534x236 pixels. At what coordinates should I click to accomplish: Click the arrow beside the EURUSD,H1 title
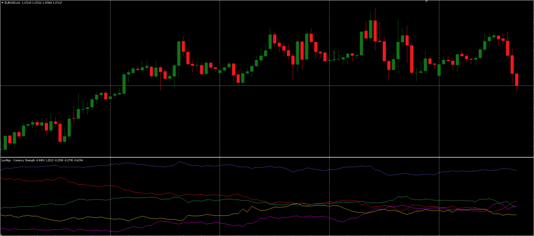[2, 3]
